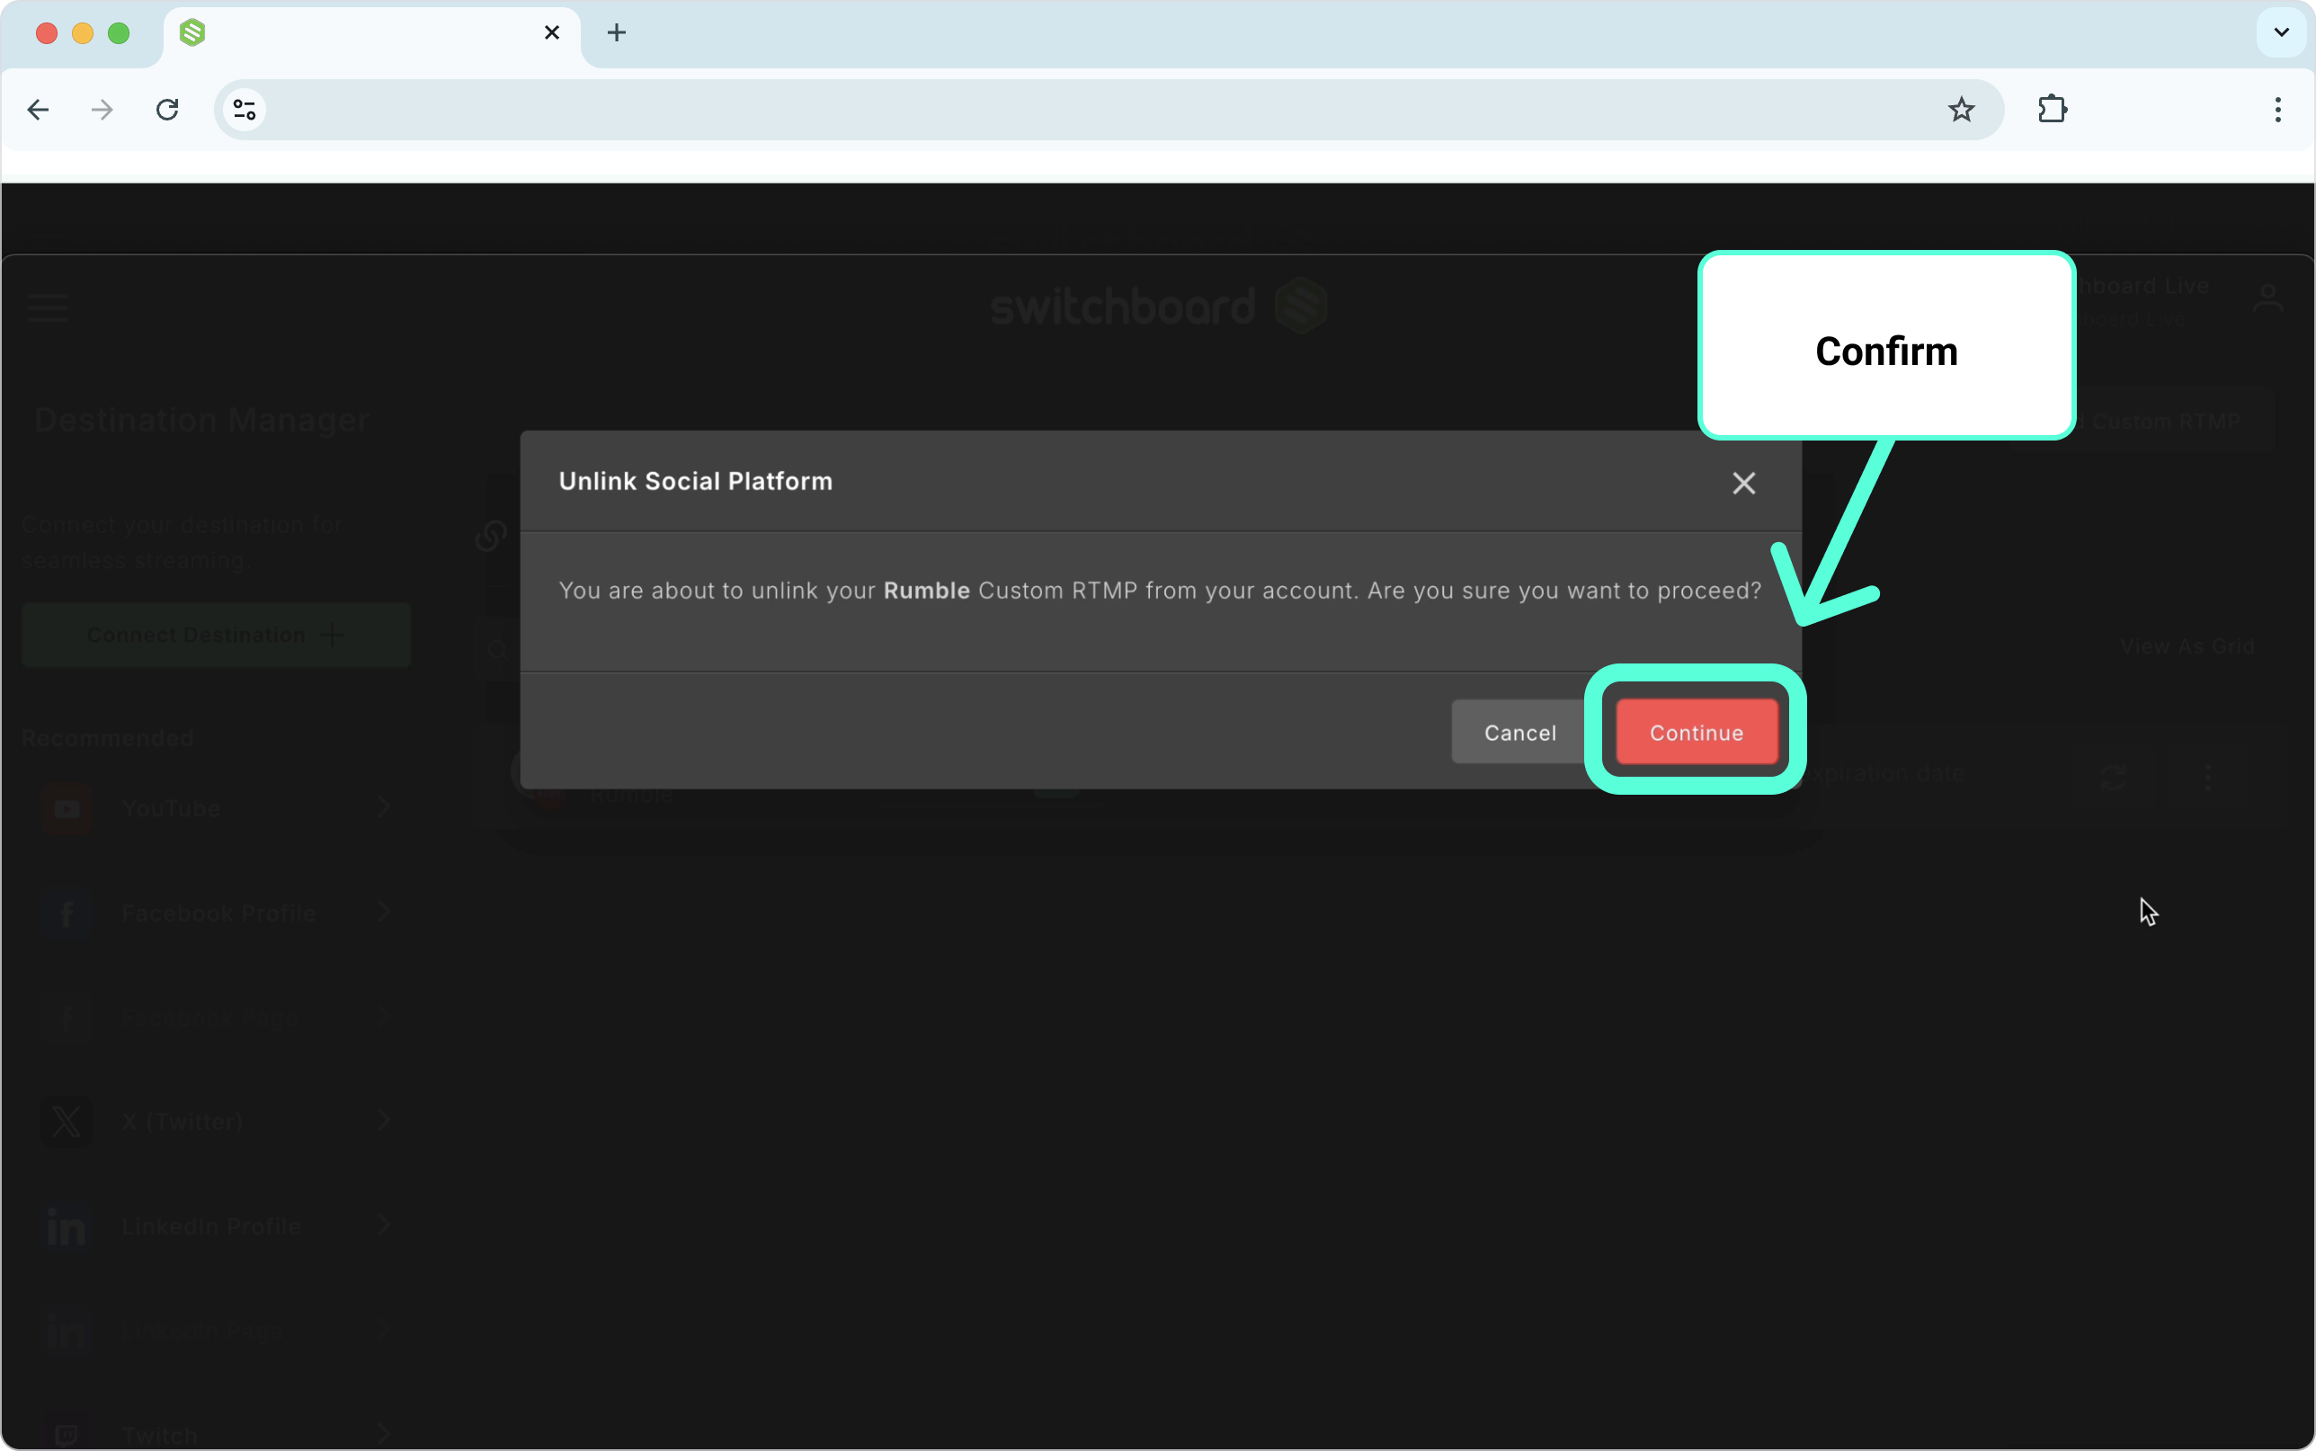2316x1451 pixels.
Task: Expand the LinkedIn Profile row chevron
Action: tap(383, 1224)
